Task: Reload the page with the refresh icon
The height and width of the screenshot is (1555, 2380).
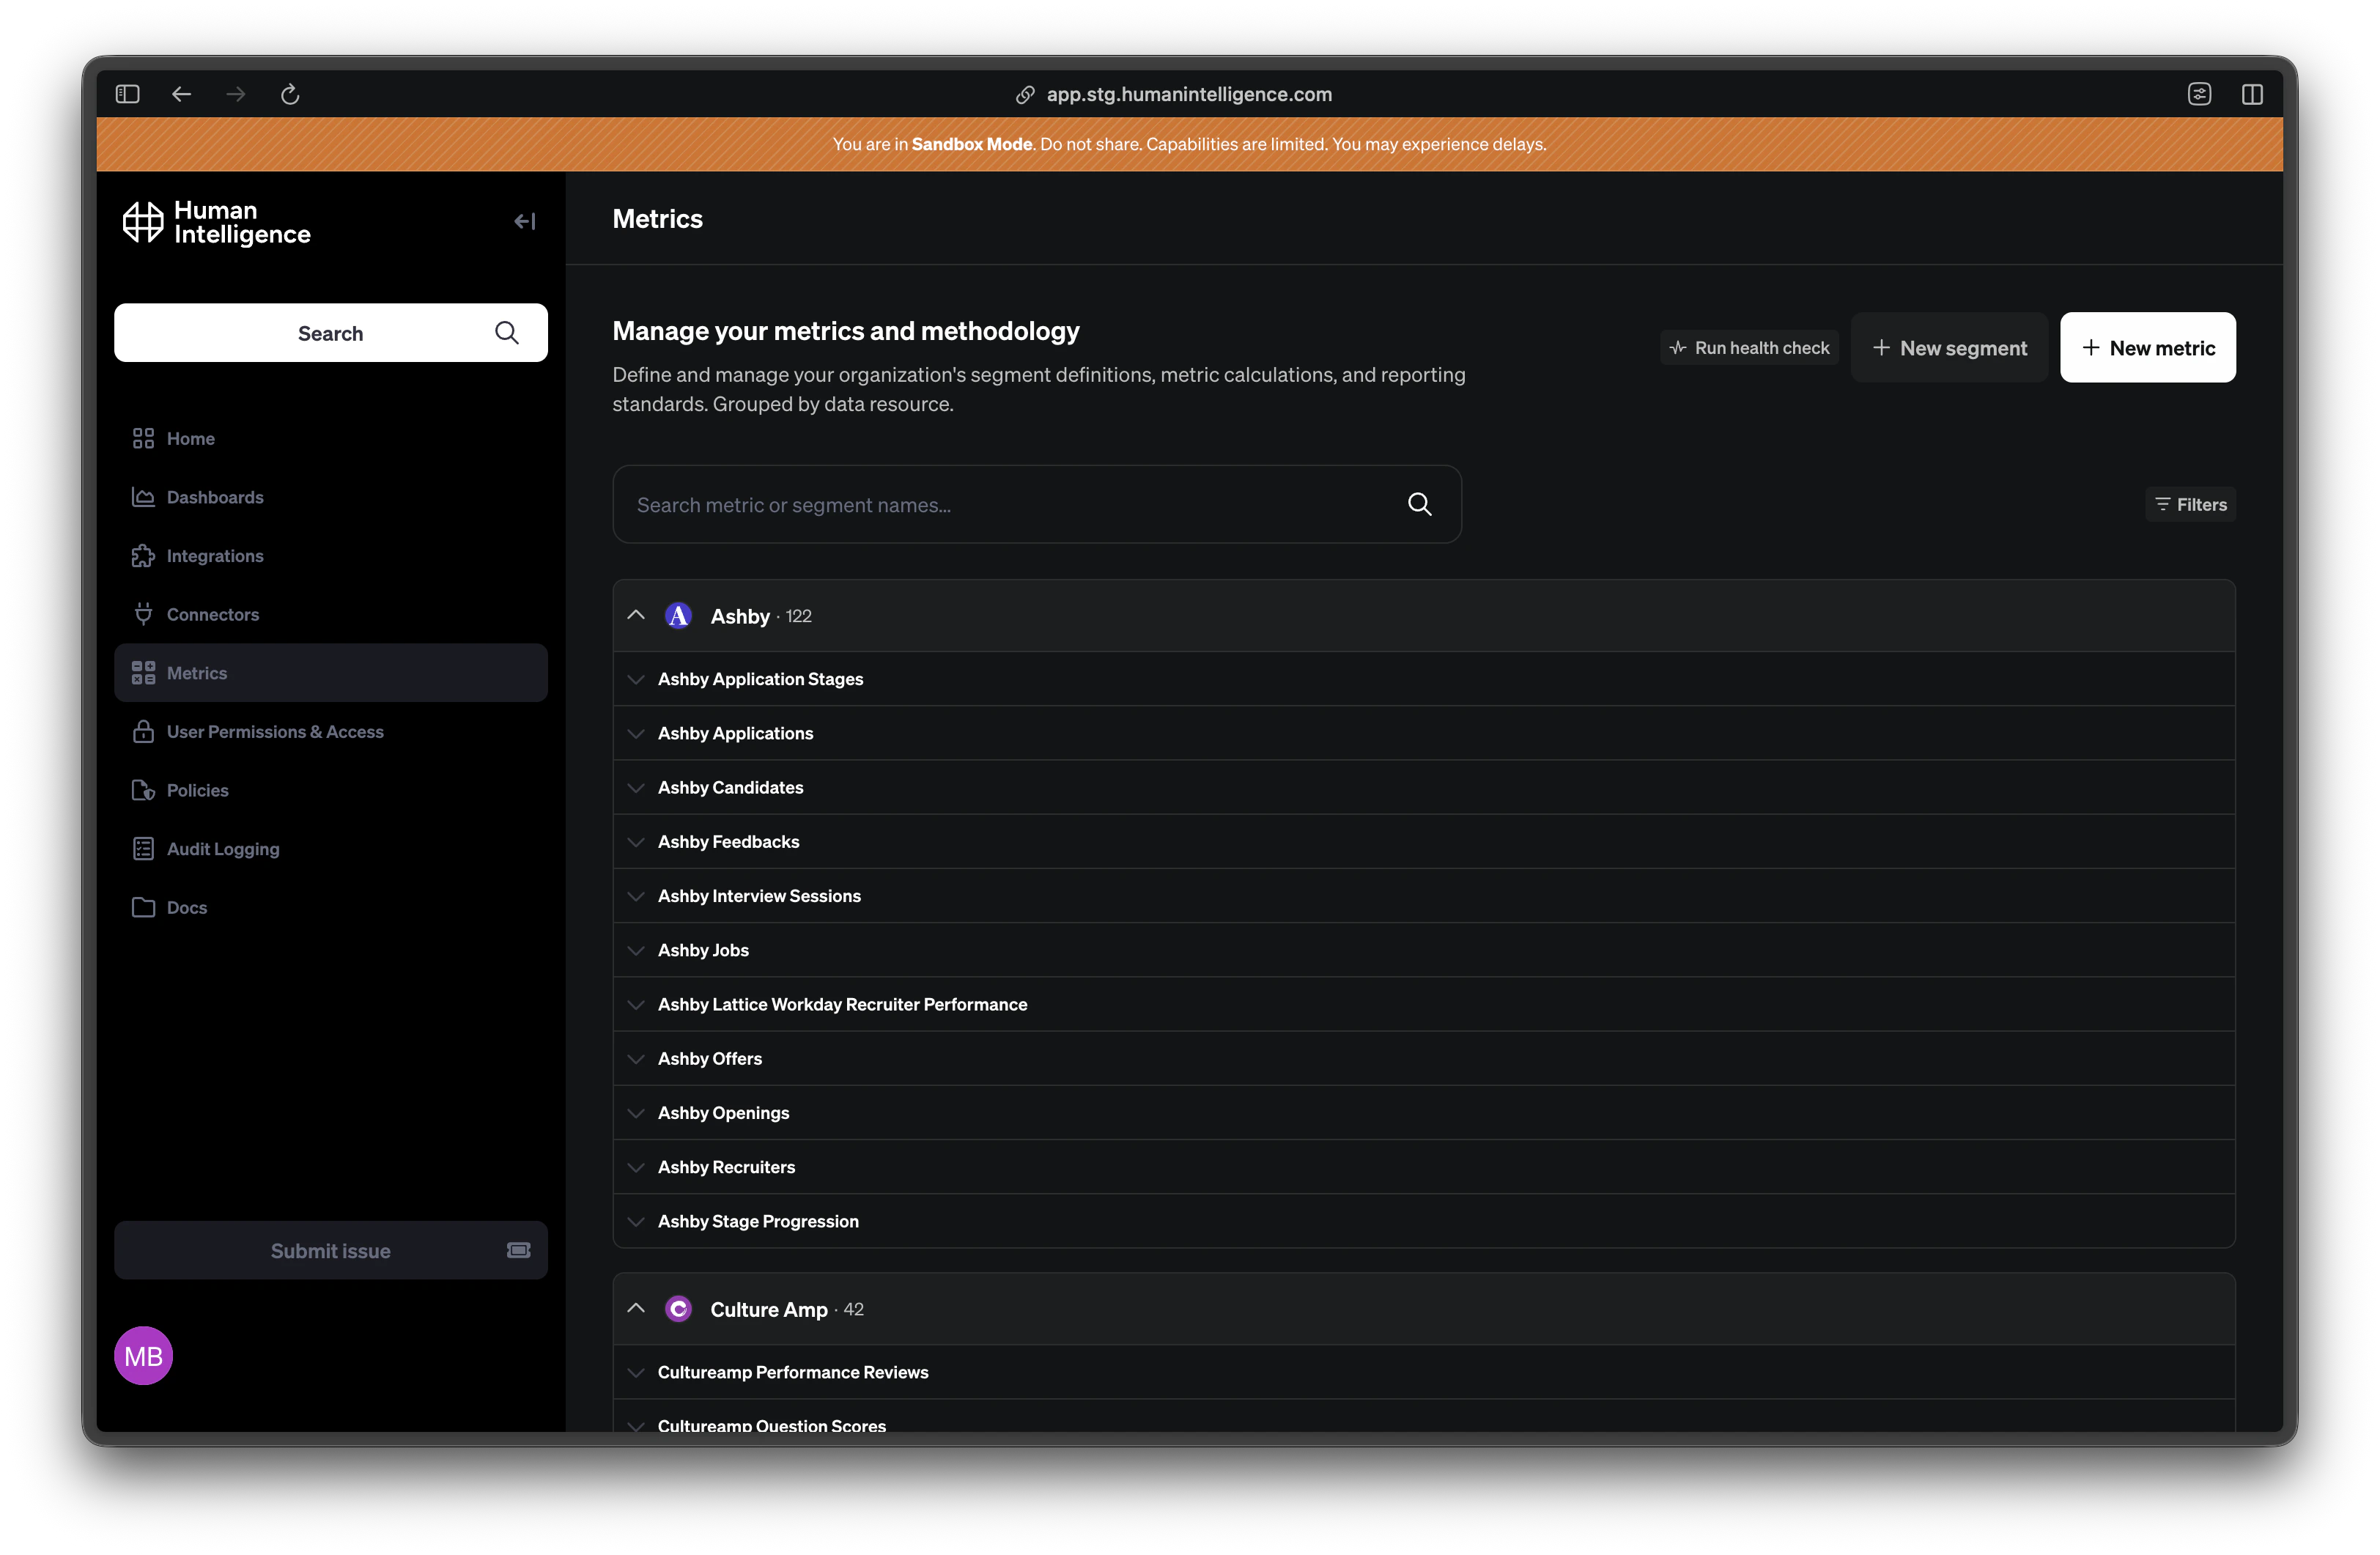Action: pos(290,94)
